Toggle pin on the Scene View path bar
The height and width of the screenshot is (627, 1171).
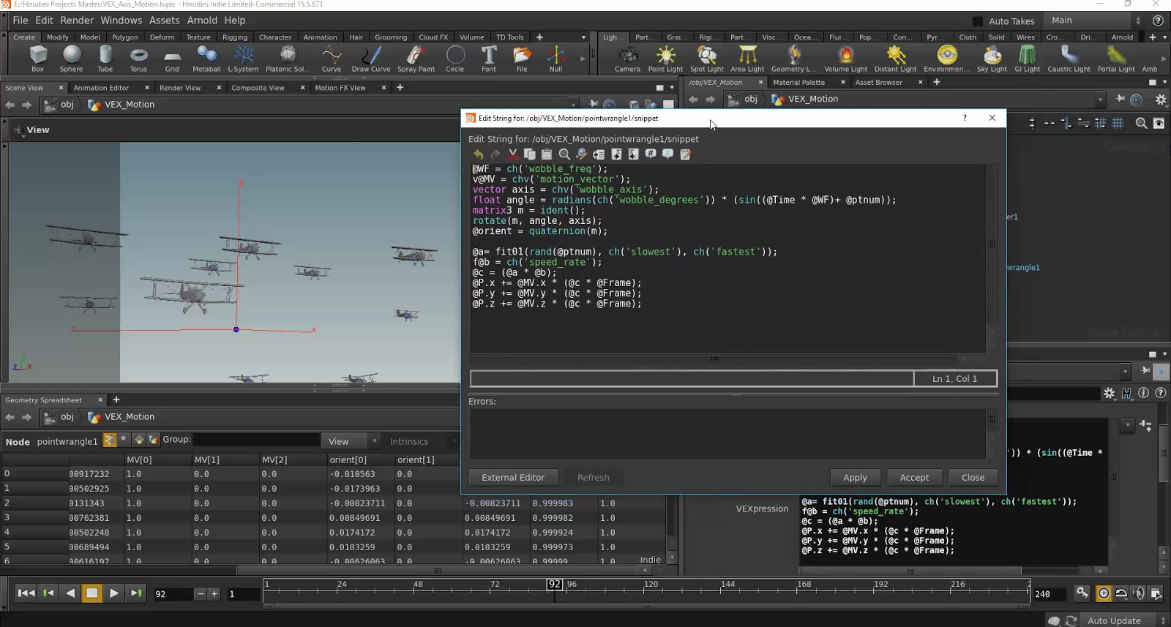593,105
